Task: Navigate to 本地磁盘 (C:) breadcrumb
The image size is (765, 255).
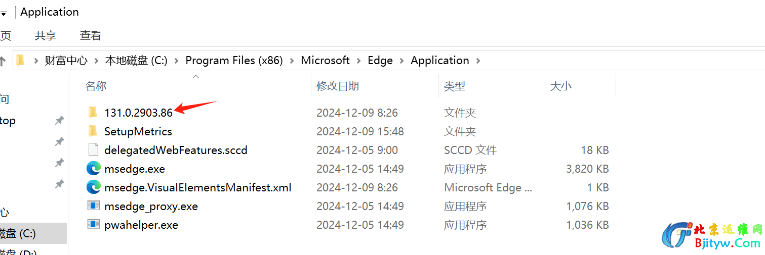Action: 136,61
